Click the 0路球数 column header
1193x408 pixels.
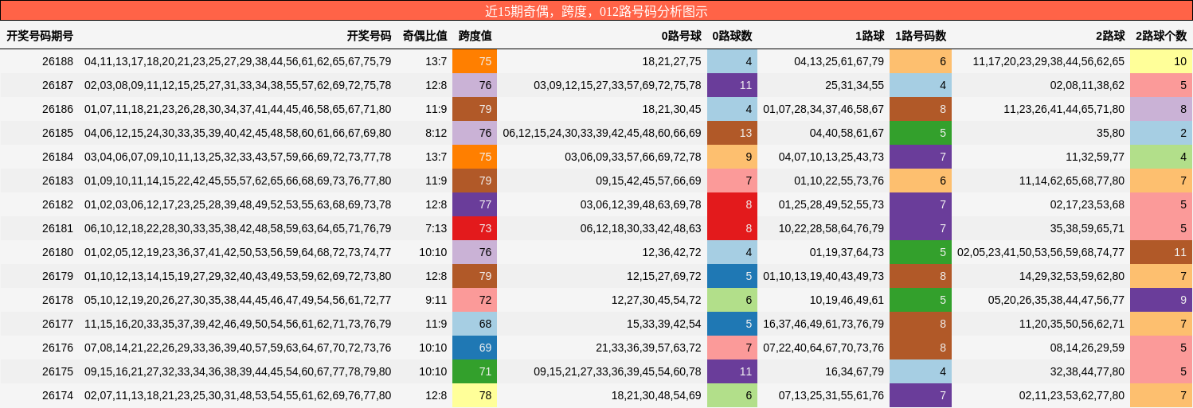click(732, 36)
